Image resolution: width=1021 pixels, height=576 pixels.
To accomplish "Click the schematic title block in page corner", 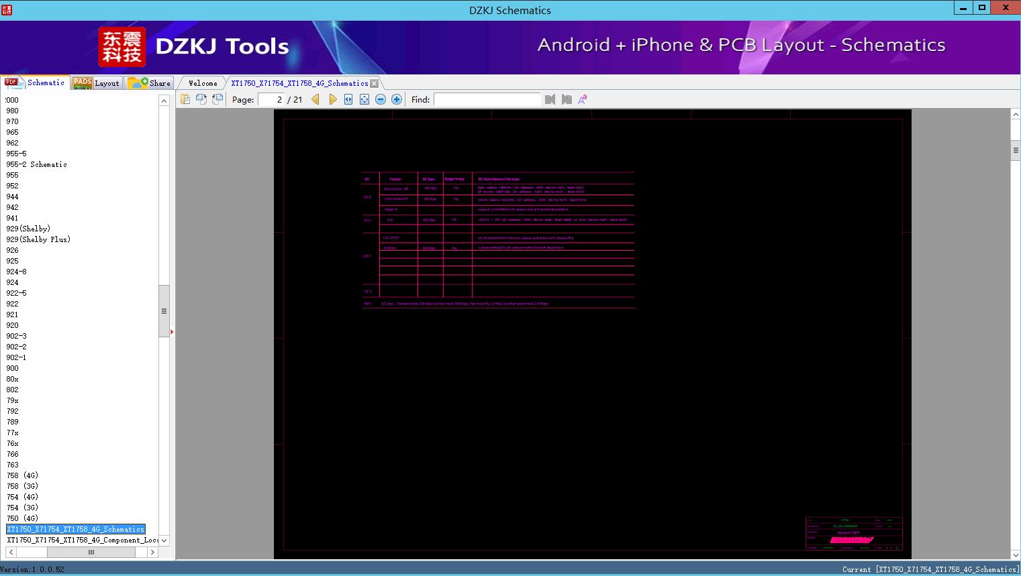I will point(854,534).
